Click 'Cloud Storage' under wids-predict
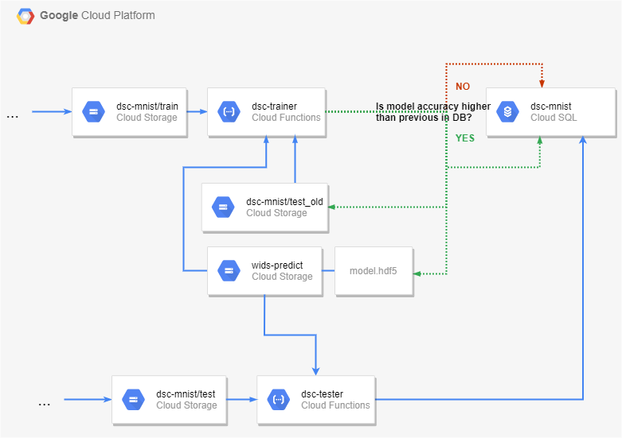622x438 pixels. pyautogui.click(x=282, y=277)
